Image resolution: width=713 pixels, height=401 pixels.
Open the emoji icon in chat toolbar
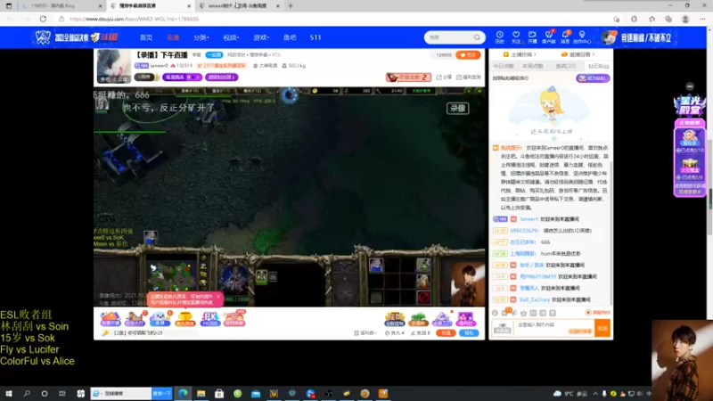[495, 313]
